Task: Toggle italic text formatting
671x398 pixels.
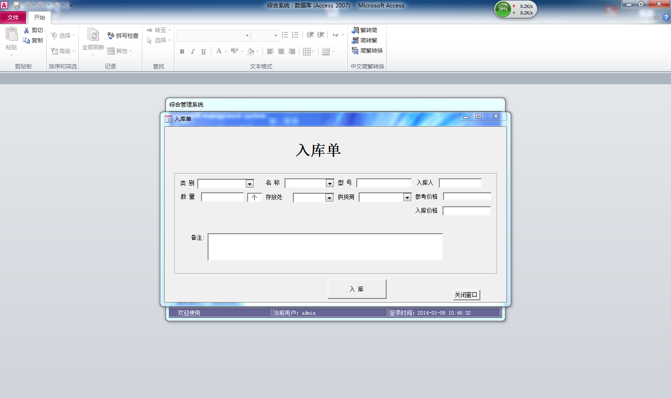Action: click(x=193, y=52)
